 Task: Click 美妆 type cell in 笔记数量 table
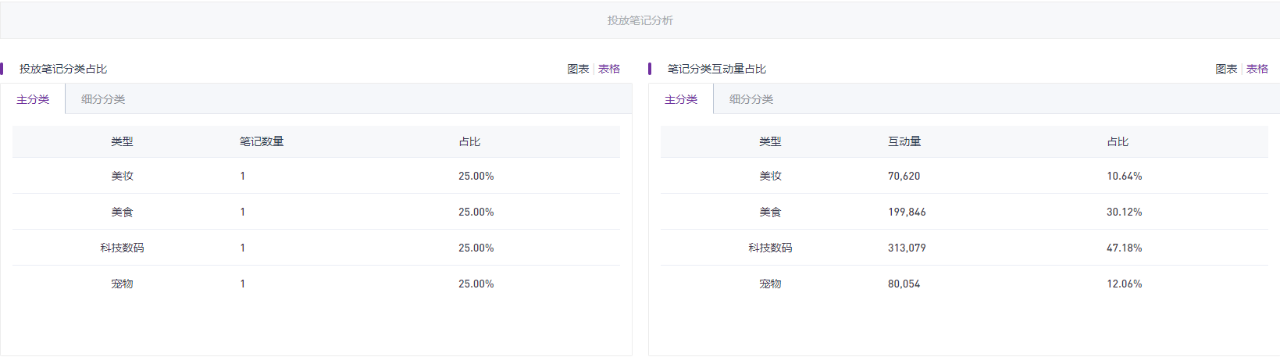[122, 176]
